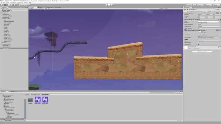Open the Complete folder thumbnail
Viewport: 221px width, 124px height.
[30, 101]
